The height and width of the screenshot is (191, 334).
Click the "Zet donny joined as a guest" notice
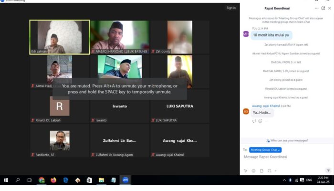286,80
